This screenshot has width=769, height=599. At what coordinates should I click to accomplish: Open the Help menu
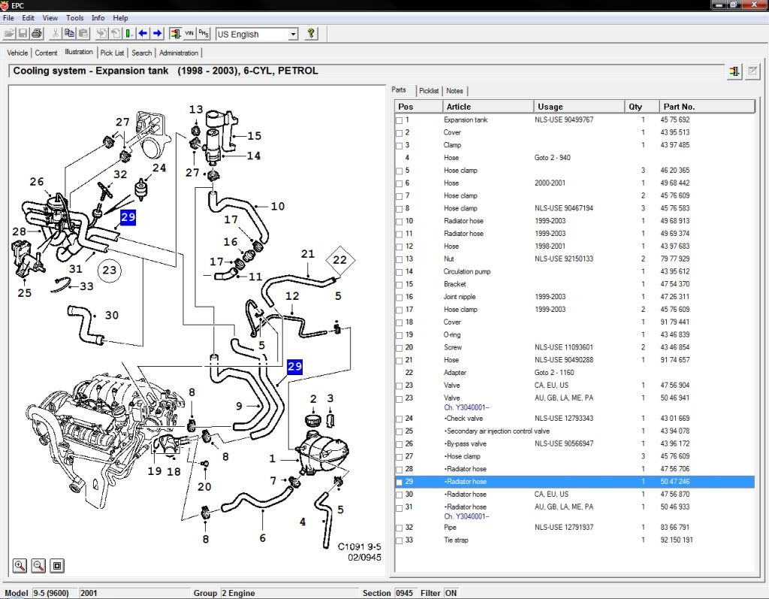point(120,18)
